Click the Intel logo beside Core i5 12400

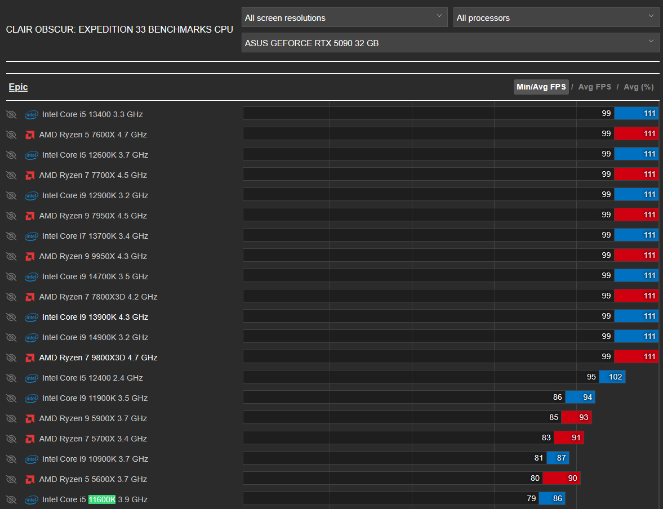(x=32, y=378)
